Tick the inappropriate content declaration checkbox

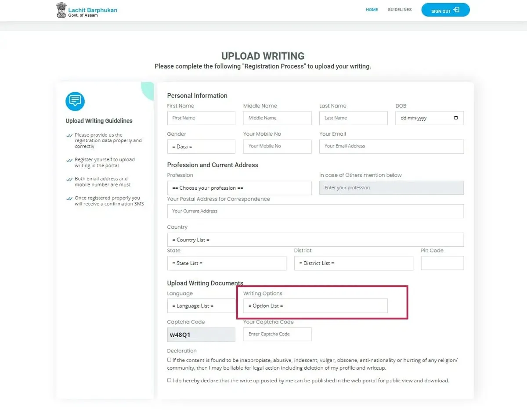(x=169, y=360)
